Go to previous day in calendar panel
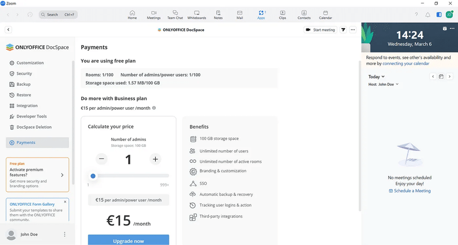Image resolution: width=458 pixels, height=245 pixels. [433, 77]
